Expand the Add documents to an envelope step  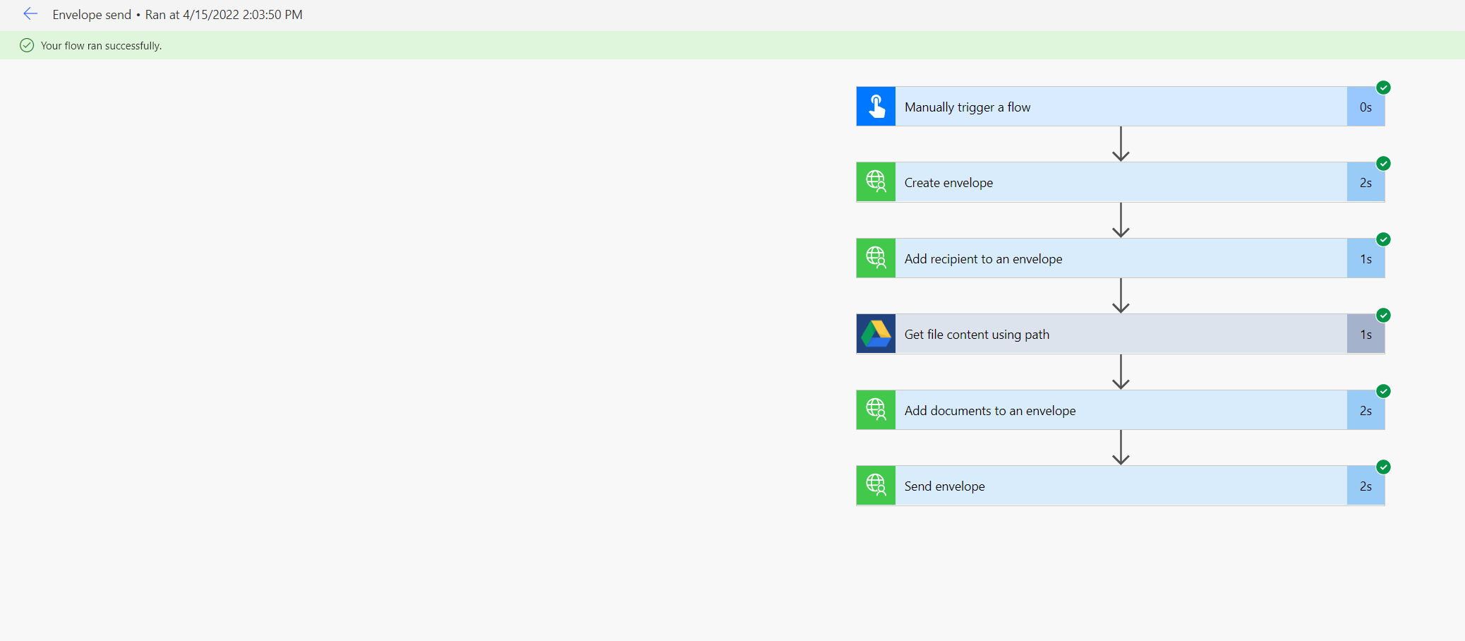click(x=1121, y=410)
